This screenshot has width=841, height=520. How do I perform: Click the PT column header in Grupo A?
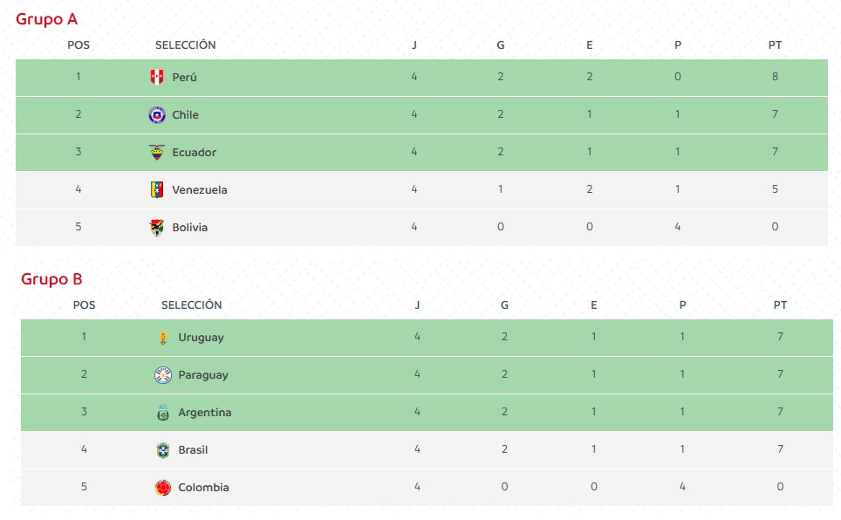coord(775,44)
